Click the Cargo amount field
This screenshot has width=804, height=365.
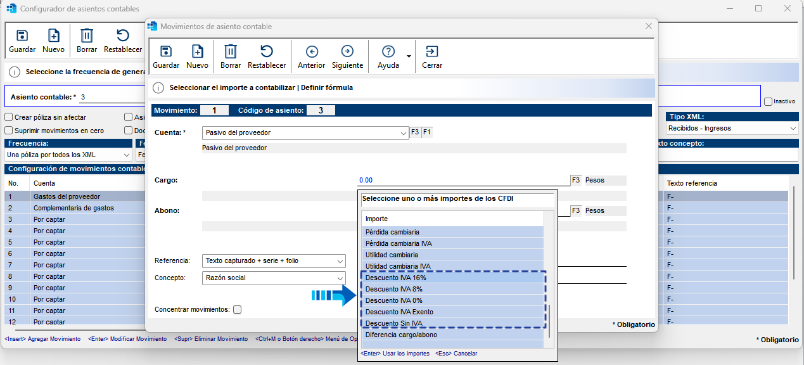click(464, 180)
